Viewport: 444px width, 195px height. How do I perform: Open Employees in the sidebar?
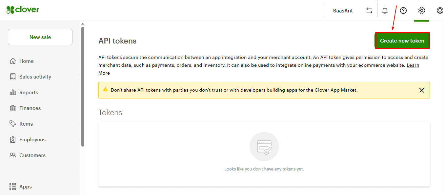coord(32,140)
